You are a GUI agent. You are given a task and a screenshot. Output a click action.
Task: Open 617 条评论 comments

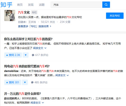click(x=40, y=55)
